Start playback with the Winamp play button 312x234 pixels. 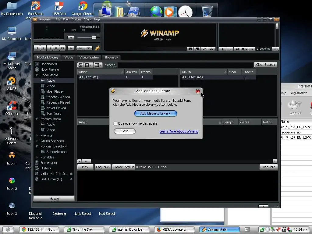pos(43,48)
